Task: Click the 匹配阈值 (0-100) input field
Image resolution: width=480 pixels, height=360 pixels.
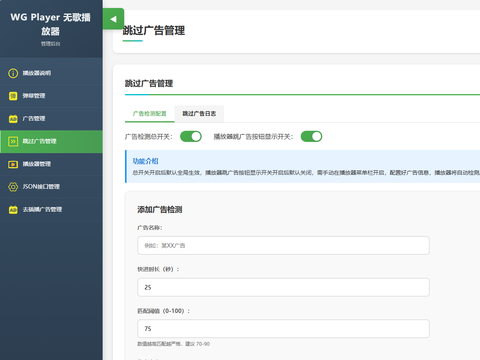Action: [283, 329]
